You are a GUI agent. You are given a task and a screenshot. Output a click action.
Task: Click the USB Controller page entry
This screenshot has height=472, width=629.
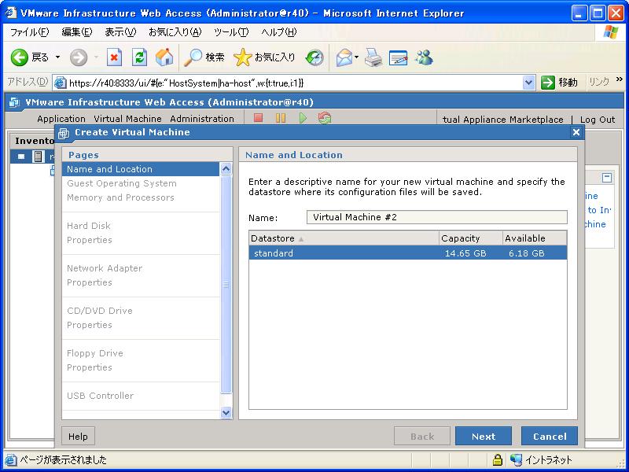101,396
